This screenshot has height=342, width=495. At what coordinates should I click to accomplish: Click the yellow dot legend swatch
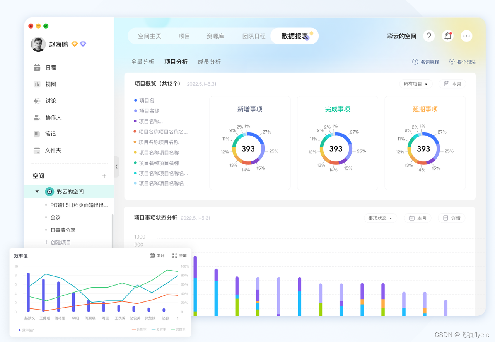(135, 152)
